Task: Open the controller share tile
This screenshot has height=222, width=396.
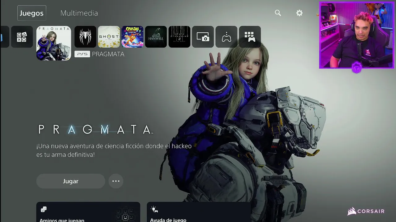Action: (226, 37)
